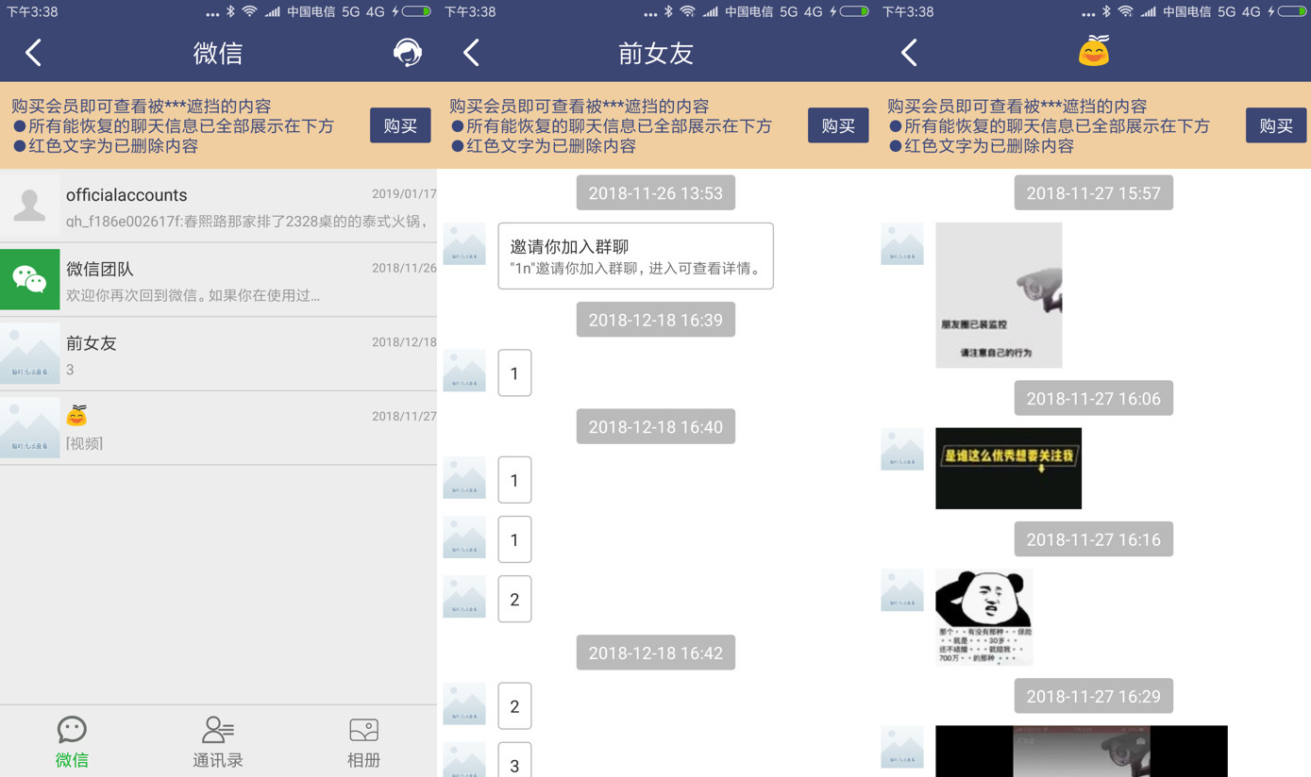1311x777 pixels.
Task: Open the black image with yellow caption
Action: point(1008,469)
